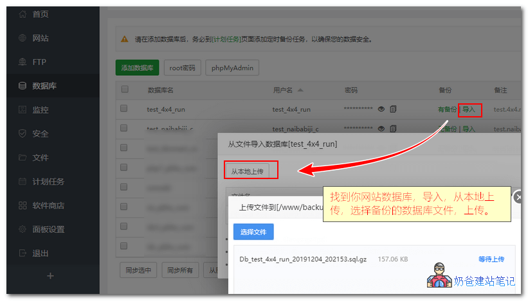Click 导入 link for test_4x4_run
The width and height of the screenshot is (528, 301).
(468, 109)
